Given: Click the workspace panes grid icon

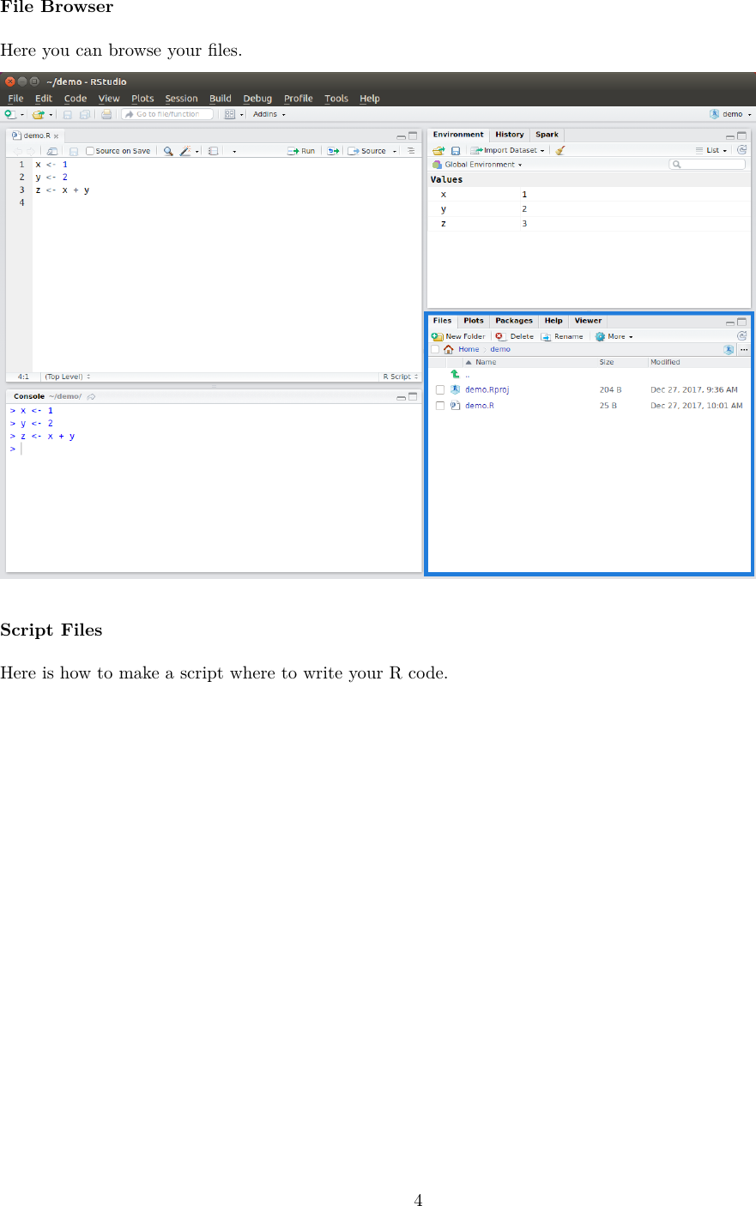Looking at the screenshot, I should (230, 114).
